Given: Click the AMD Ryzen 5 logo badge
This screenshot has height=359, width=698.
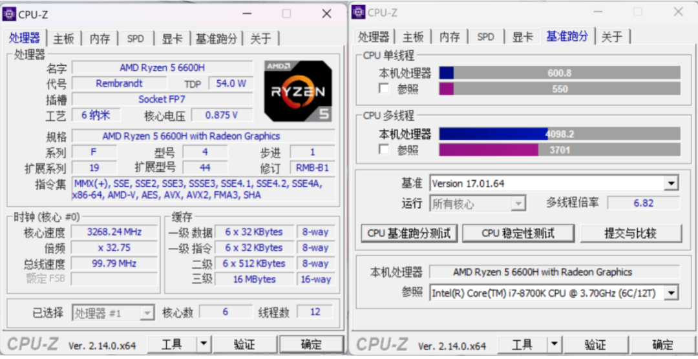Looking at the screenshot, I should (298, 91).
